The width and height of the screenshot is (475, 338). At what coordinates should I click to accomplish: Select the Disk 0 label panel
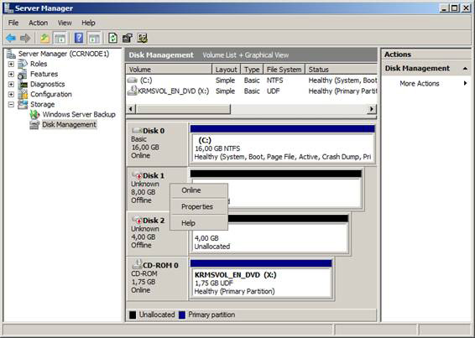tap(157, 144)
